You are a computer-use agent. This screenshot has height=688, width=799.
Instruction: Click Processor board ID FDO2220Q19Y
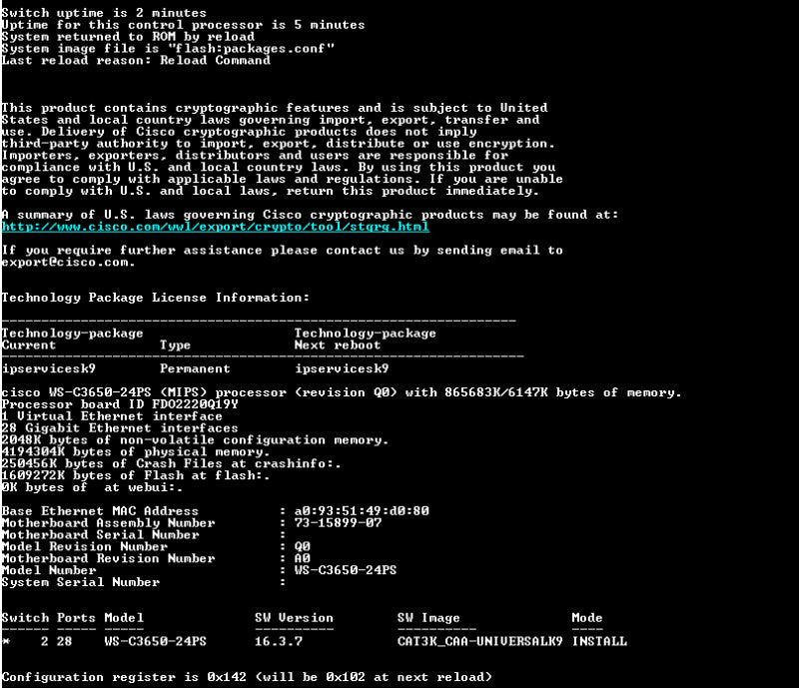[120, 404]
